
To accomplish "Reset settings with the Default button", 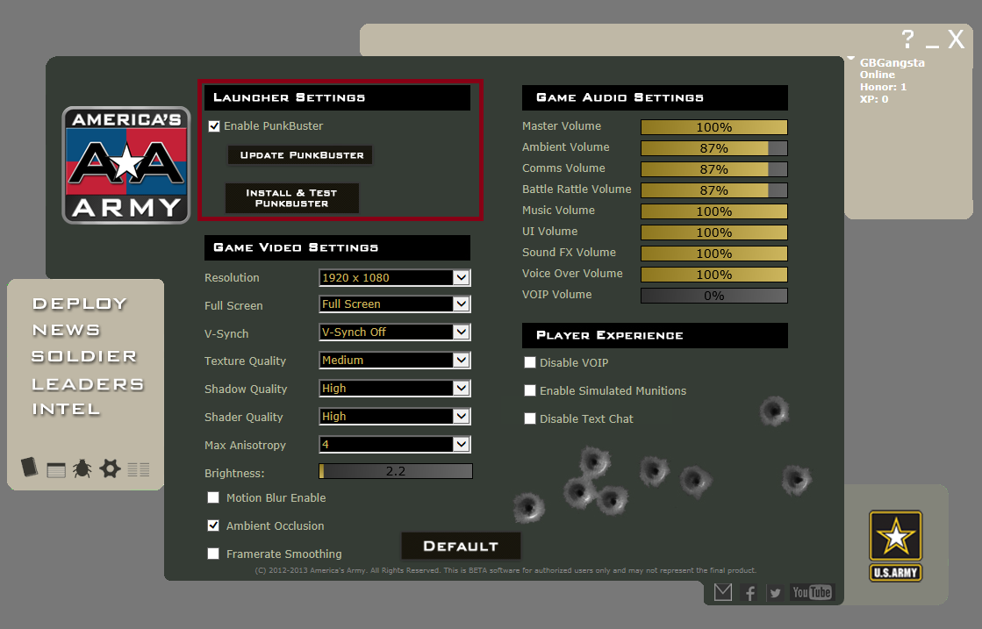I will [461, 546].
